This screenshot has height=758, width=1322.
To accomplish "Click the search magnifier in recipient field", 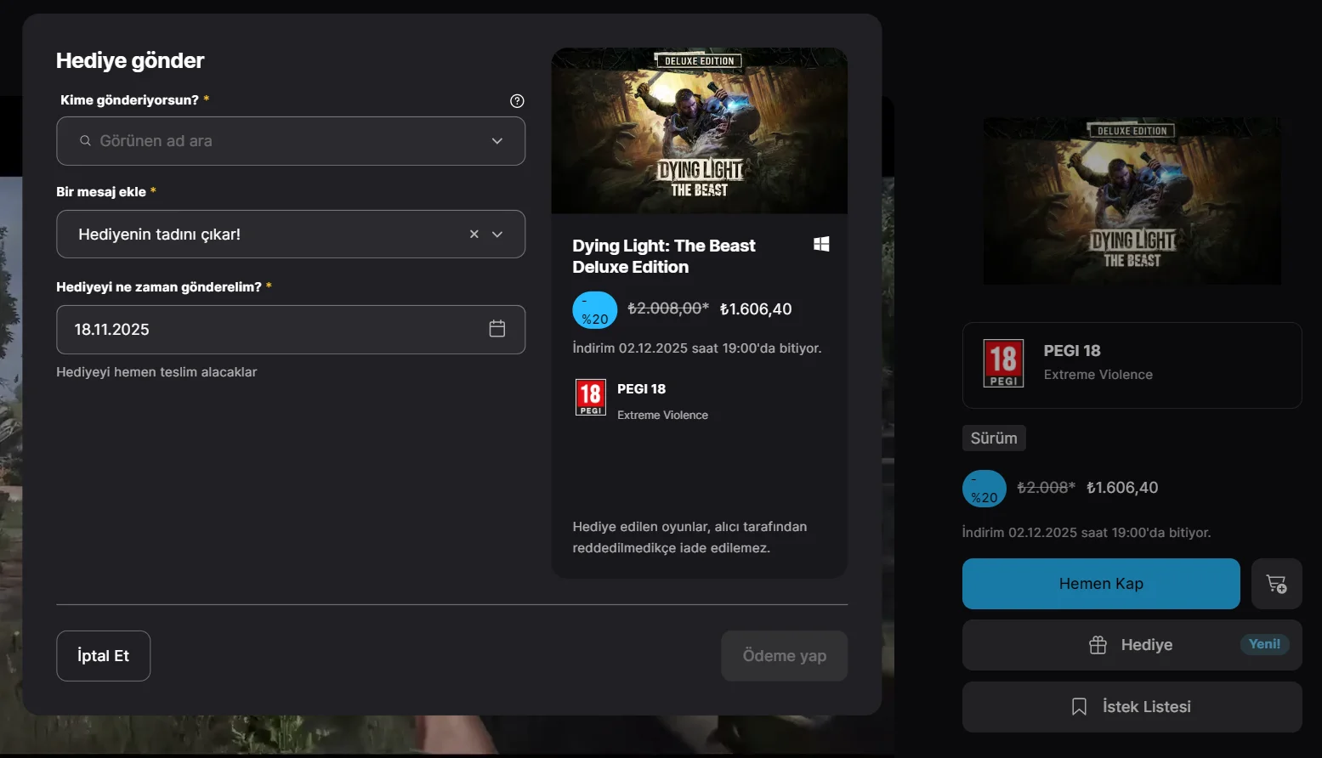I will (85, 141).
